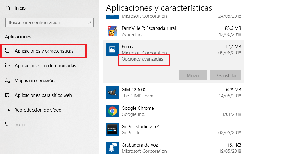Click the 19/05/2018 install date
This screenshot has height=154, width=283.
tap(230, 151)
